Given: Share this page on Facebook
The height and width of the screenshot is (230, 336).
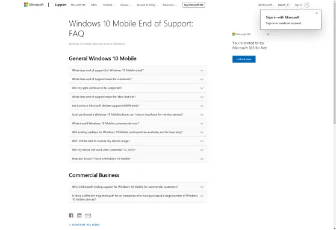Looking at the screenshot, I should point(71,215).
